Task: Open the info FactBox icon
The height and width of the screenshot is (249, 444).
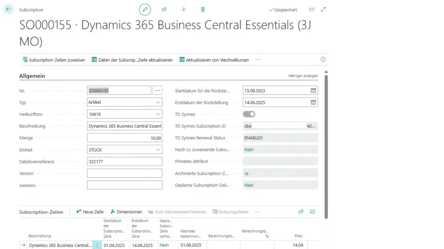Action: point(323,59)
